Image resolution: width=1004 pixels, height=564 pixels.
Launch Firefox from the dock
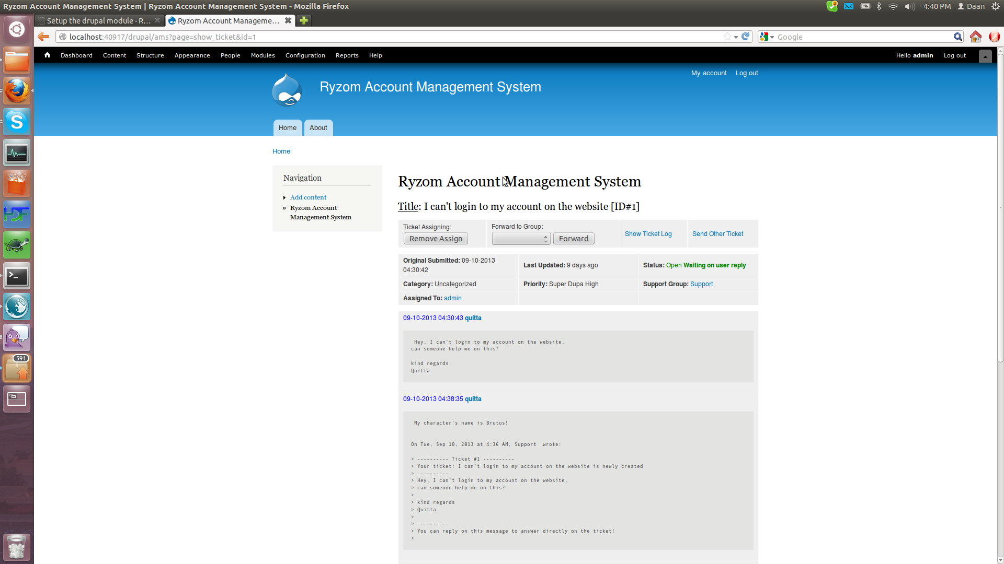tap(17, 91)
